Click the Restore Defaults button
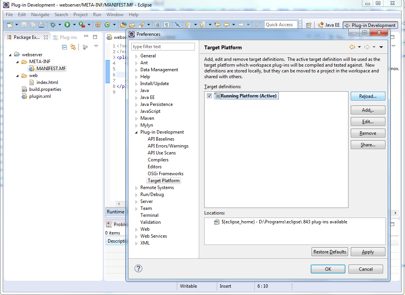Viewport: 405px width, 295px height. [330, 252]
